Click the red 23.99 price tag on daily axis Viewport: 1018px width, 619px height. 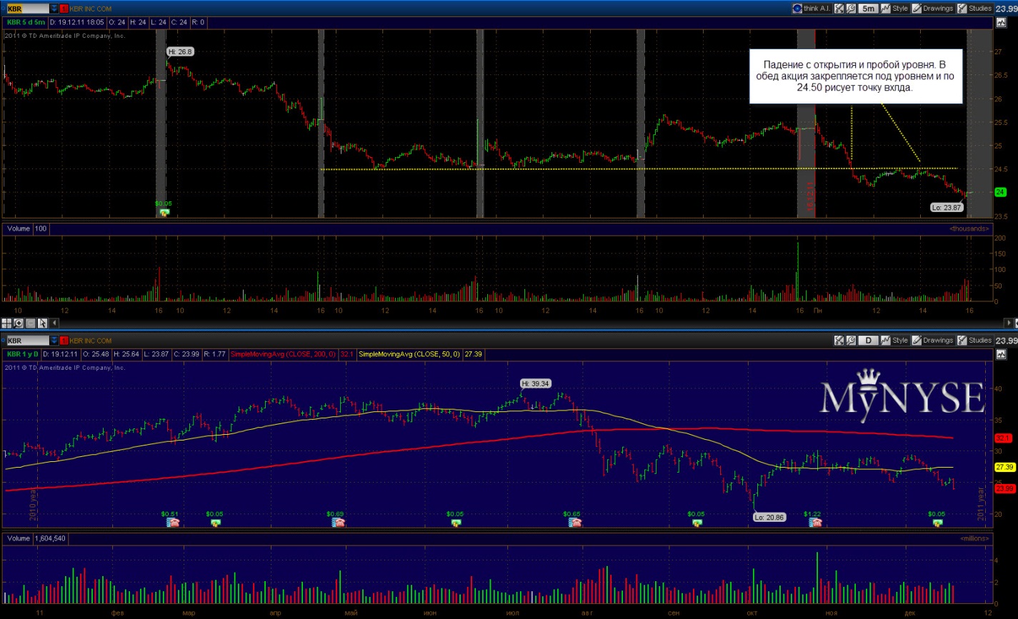point(1004,488)
